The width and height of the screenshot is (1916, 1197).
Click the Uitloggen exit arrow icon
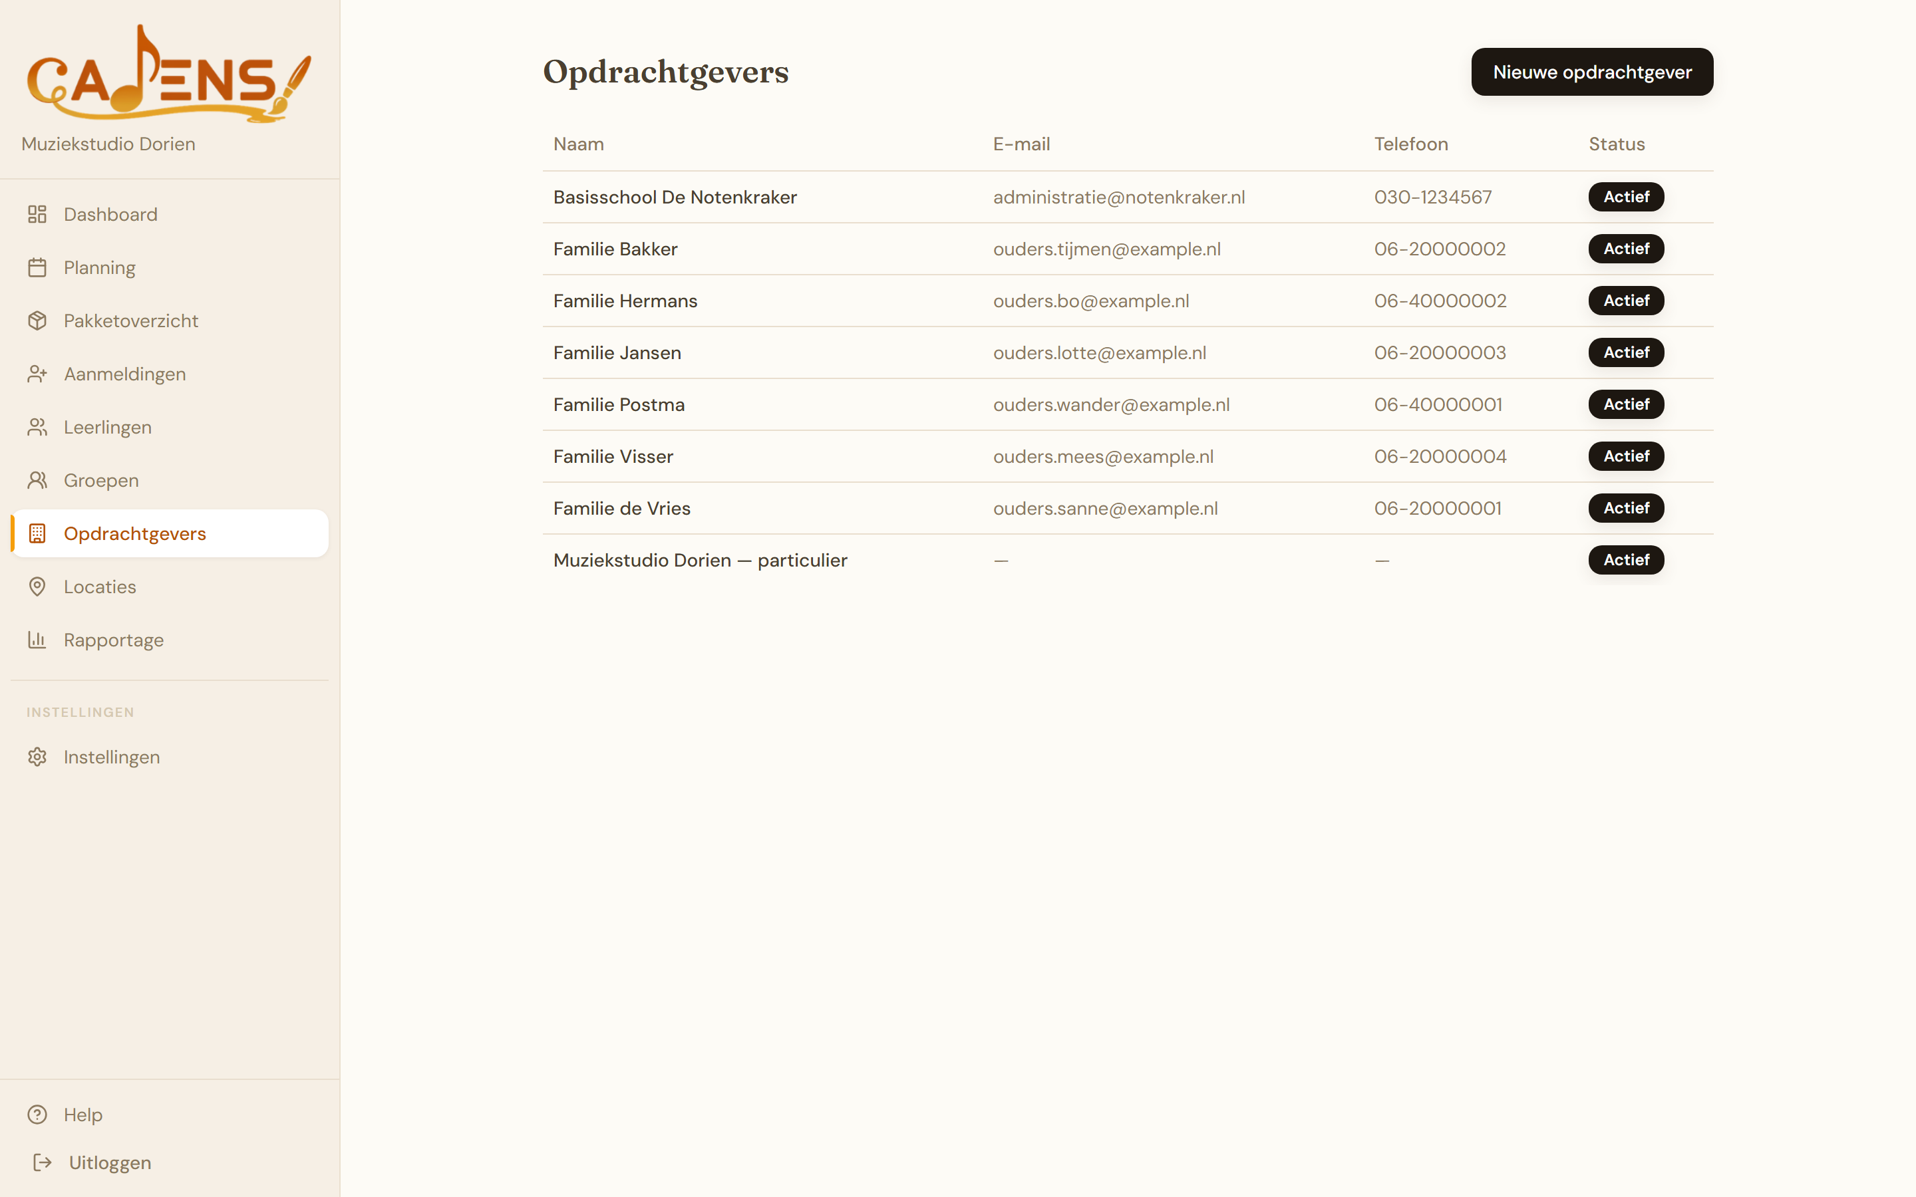[x=43, y=1162]
